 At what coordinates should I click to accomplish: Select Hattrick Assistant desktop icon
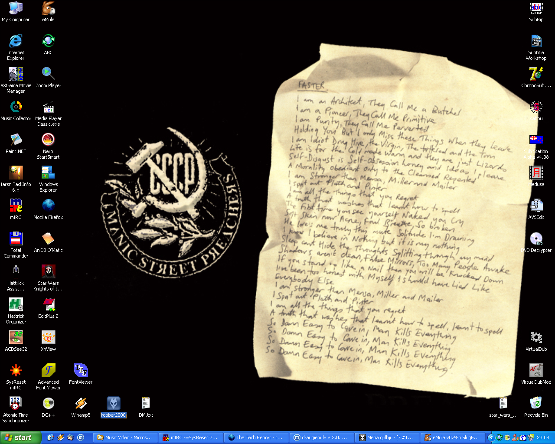point(16,278)
